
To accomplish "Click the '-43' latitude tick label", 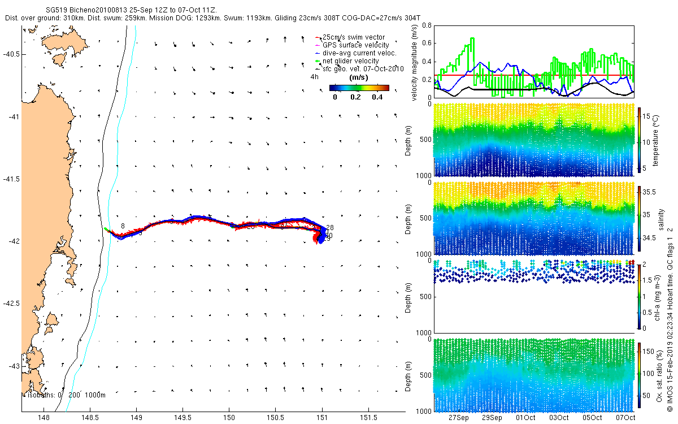I will tap(14, 366).
